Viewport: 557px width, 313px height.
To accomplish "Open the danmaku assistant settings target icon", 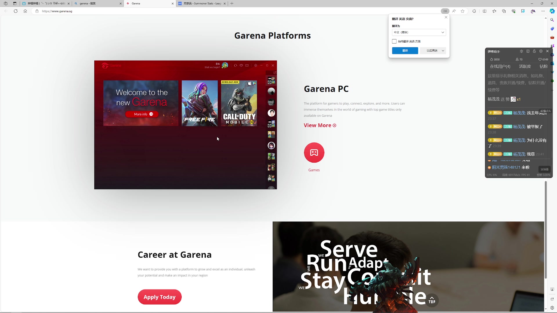I will pyautogui.click(x=541, y=51).
